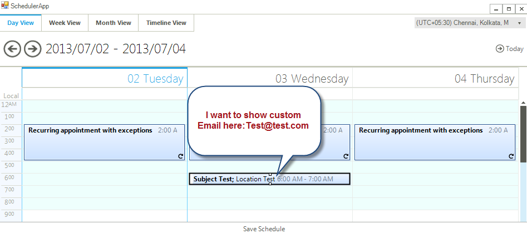The image size is (527, 234).
Task: Click recurrence icon on Thursday appointment
Action: (511, 156)
